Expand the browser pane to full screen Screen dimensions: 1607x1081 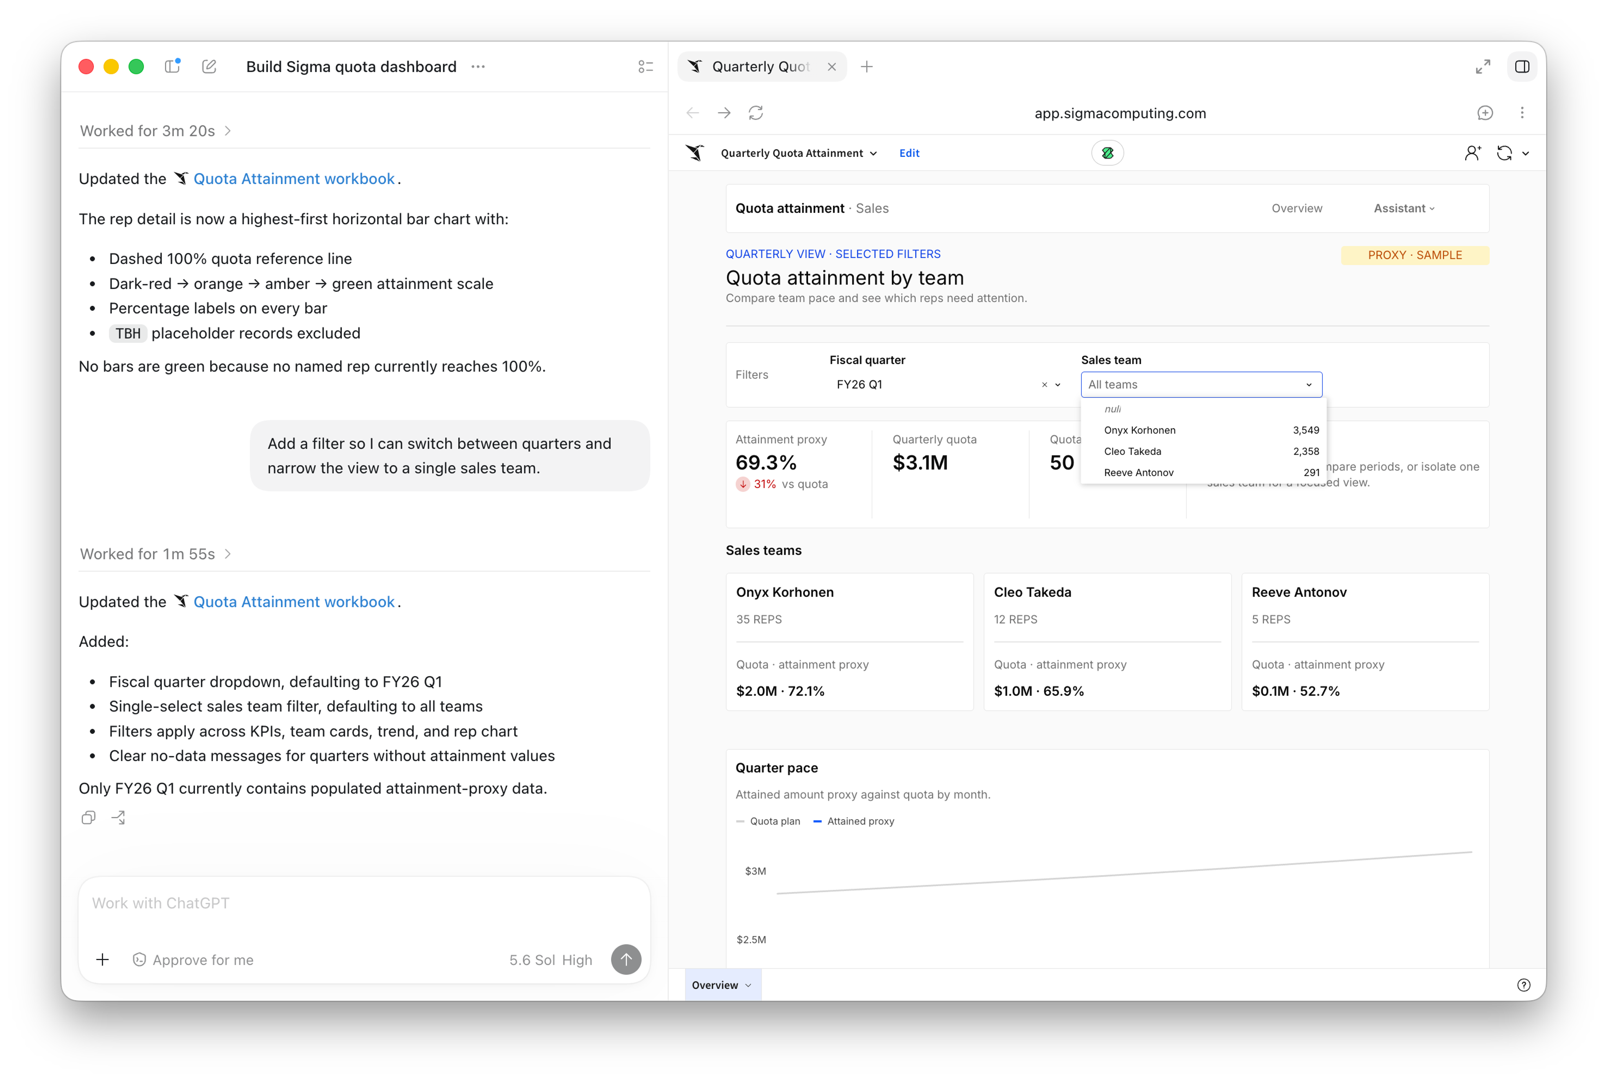pos(1483,67)
